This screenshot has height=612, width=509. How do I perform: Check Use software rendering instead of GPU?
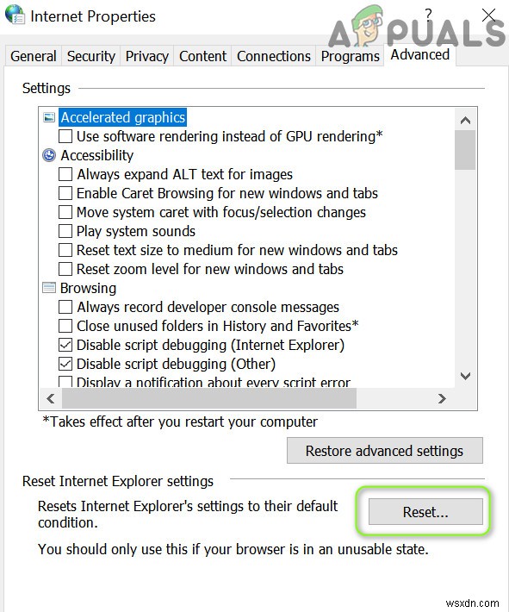65,136
